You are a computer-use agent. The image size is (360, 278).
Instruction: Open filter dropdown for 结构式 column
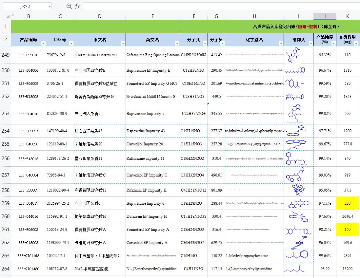coord(311,43)
